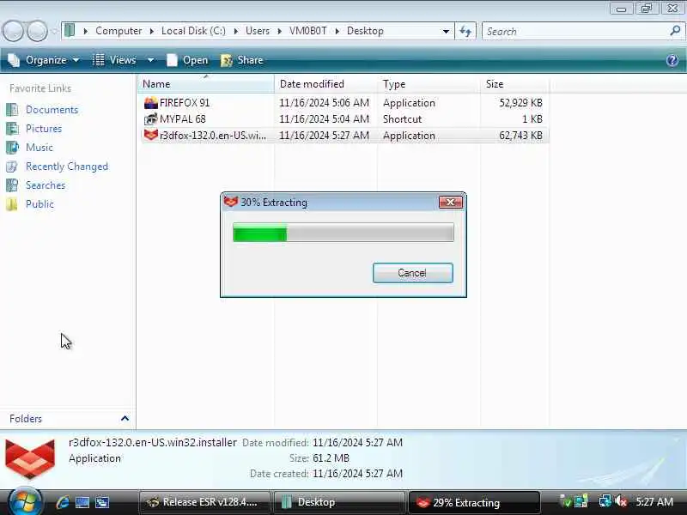Click the Computer breadcrumb in the address bar
Image resolution: width=687 pixels, height=515 pixels.
coord(119,31)
